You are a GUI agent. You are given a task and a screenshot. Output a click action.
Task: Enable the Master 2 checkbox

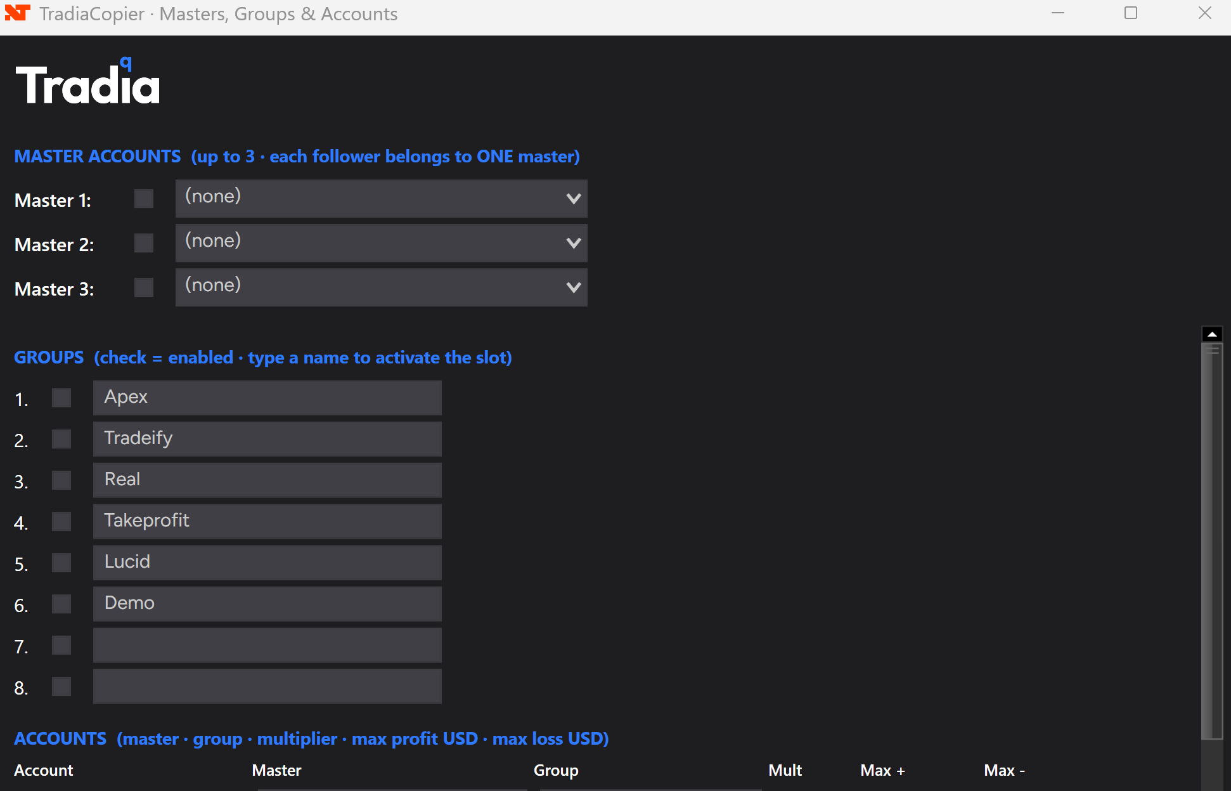tap(144, 243)
